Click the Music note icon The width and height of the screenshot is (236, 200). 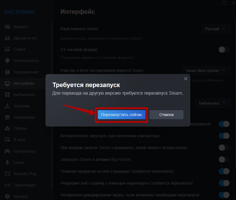click(x=7, y=196)
